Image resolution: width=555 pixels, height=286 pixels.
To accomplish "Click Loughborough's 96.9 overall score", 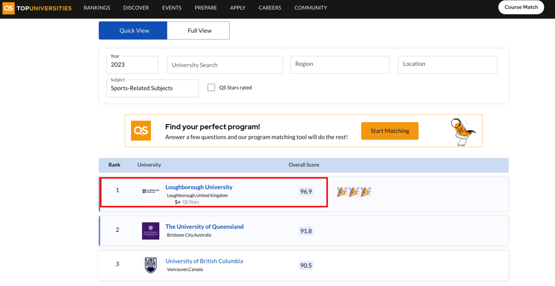I will coord(306,191).
